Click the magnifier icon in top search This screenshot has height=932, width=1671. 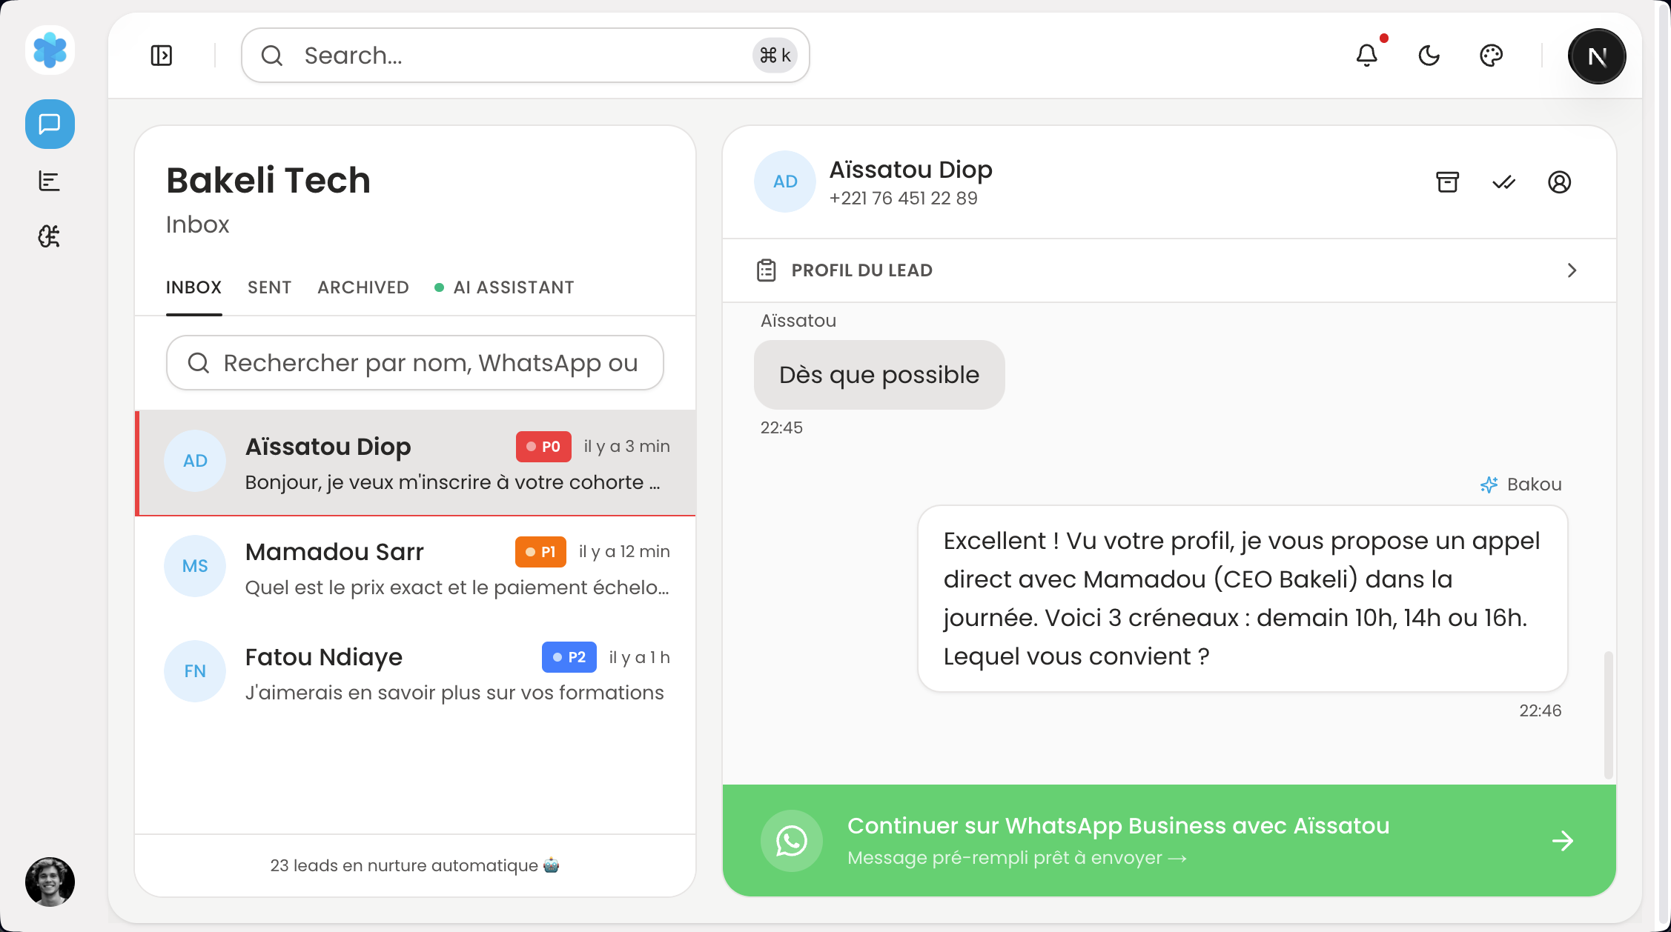(272, 56)
